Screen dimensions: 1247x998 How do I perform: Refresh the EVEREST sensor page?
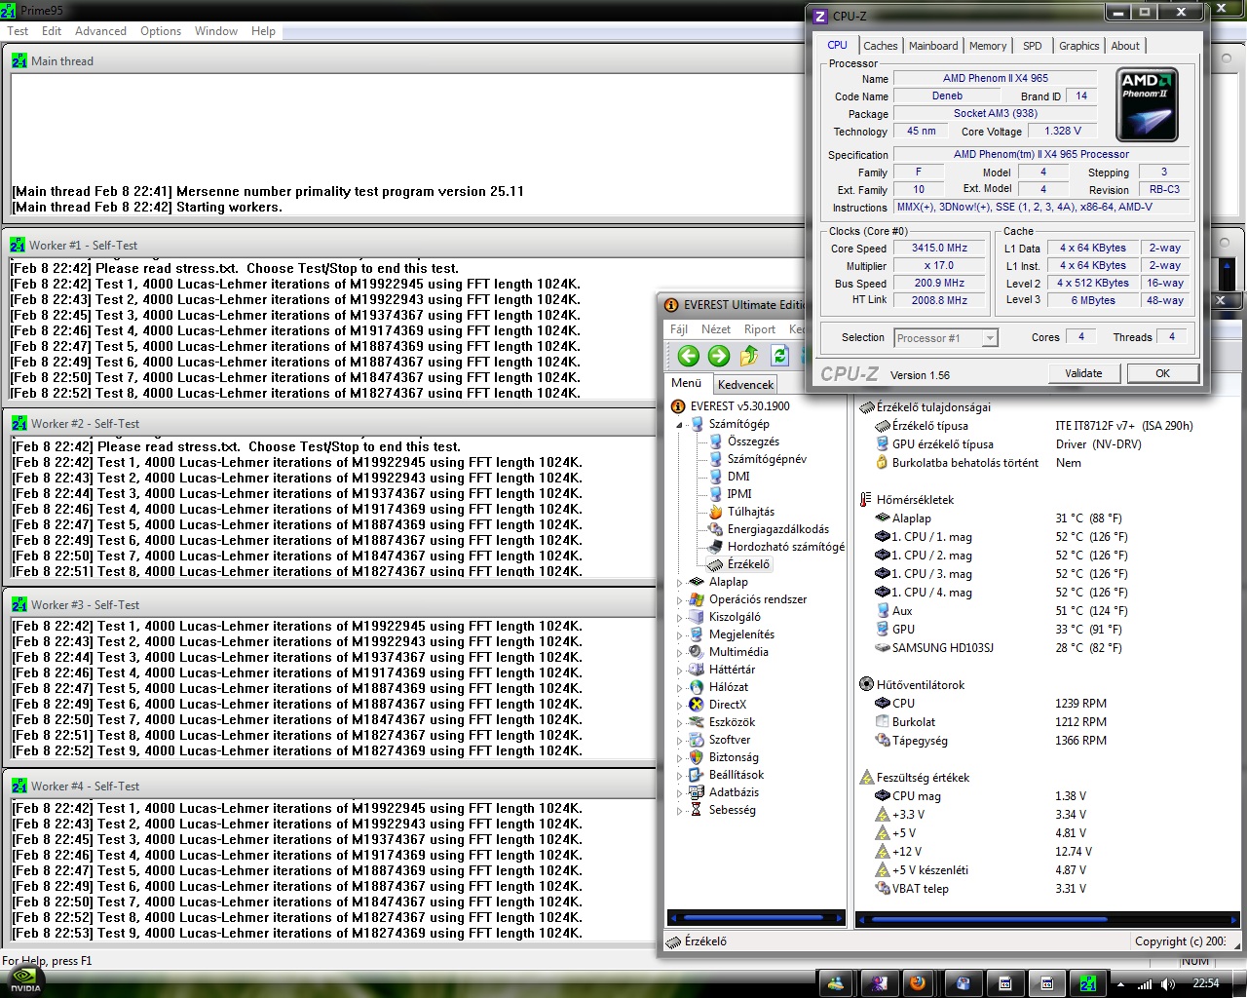point(779,356)
